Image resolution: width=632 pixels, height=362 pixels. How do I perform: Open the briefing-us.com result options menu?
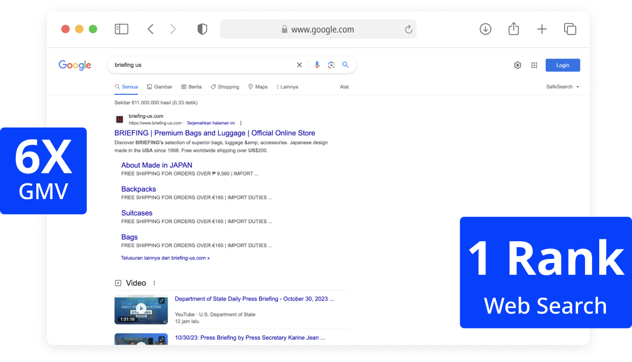240,123
